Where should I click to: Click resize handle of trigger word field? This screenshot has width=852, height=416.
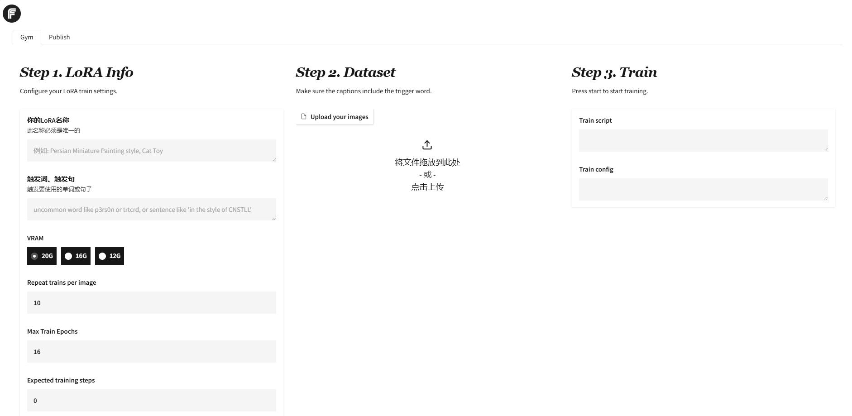click(x=274, y=218)
